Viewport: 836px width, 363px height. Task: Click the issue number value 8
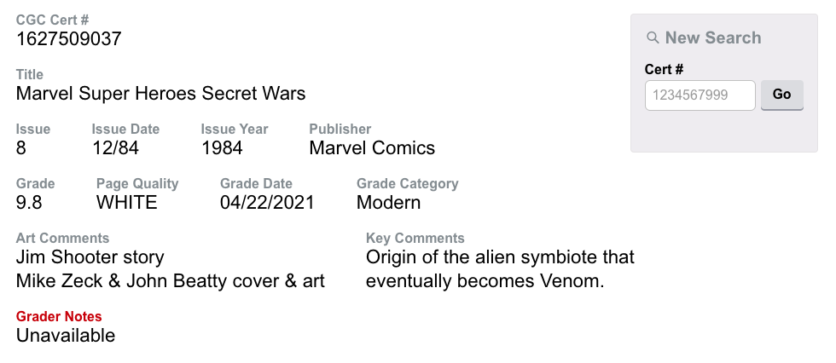click(21, 148)
